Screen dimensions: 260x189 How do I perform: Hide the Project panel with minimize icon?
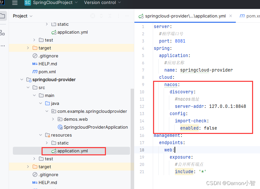point(127,16)
